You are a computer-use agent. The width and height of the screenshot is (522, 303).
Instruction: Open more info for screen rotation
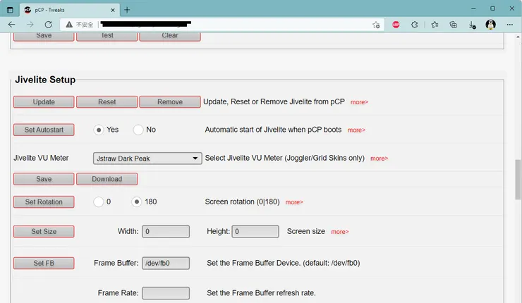(x=294, y=202)
